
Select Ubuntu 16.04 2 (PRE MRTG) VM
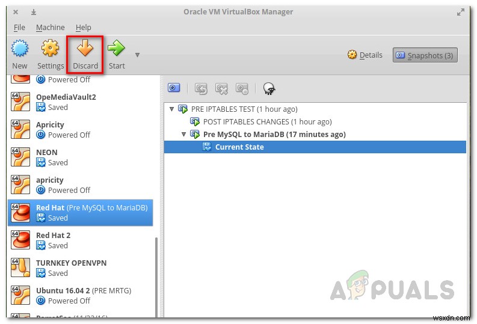click(81, 295)
